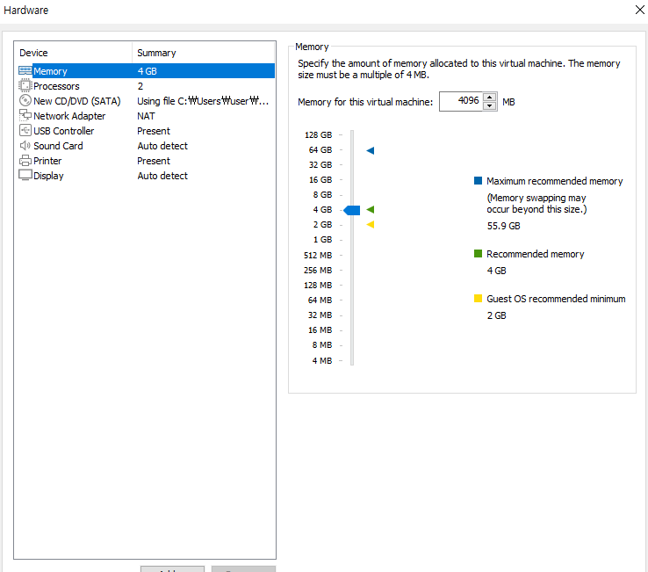Viewport: 648px width, 572px height.
Task: Click the 64 MB slider label
Action: pos(320,300)
